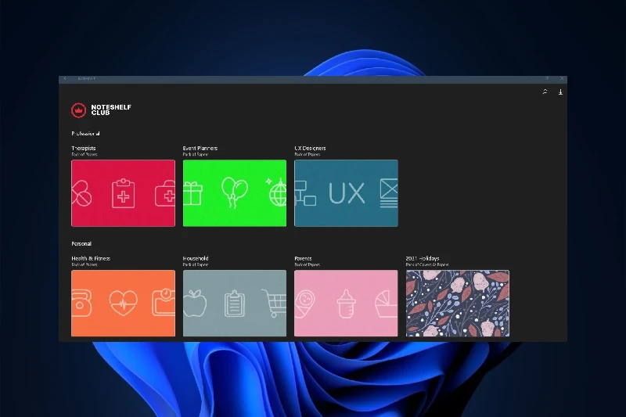This screenshot has width=626, height=417.
Task: Click the heart rate icon on Health & Fitness
Action: pyautogui.click(x=123, y=304)
